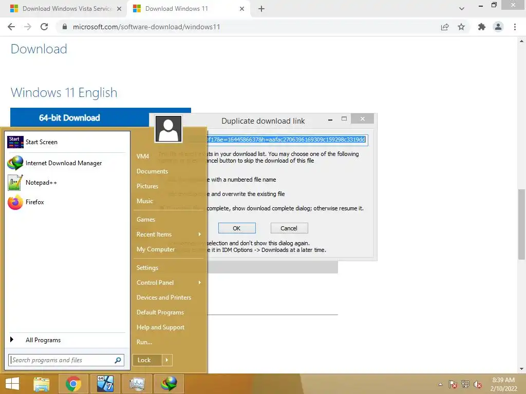Image resolution: width=526 pixels, height=394 pixels.
Task: Reload the current page
Action: [x=44, y=27]
